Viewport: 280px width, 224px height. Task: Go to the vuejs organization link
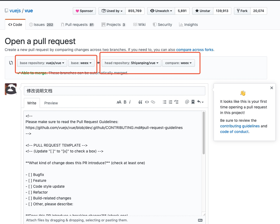pyautogui.click(x=15, y=11)
